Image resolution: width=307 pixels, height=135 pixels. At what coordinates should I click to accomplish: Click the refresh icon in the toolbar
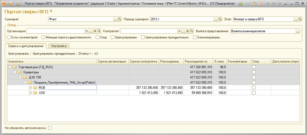96,54
